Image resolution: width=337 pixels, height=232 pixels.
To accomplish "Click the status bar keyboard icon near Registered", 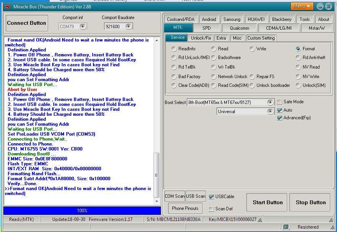I will coord(286,227).
